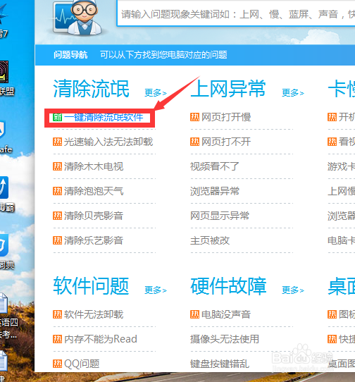Open 一键清除流氓软件 link
This screenshot has height=382, width=355.
click(104, 118)
